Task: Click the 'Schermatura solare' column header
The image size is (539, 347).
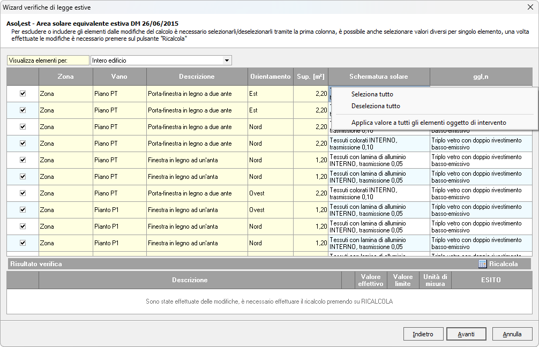Action: point(379,77)
